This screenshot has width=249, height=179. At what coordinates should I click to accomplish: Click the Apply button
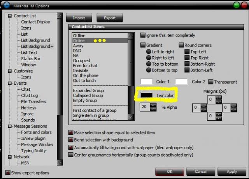(x=232, y=171)
